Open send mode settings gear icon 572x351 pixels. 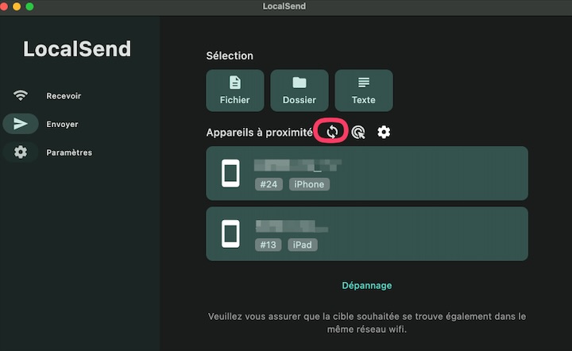pos(384,132)
